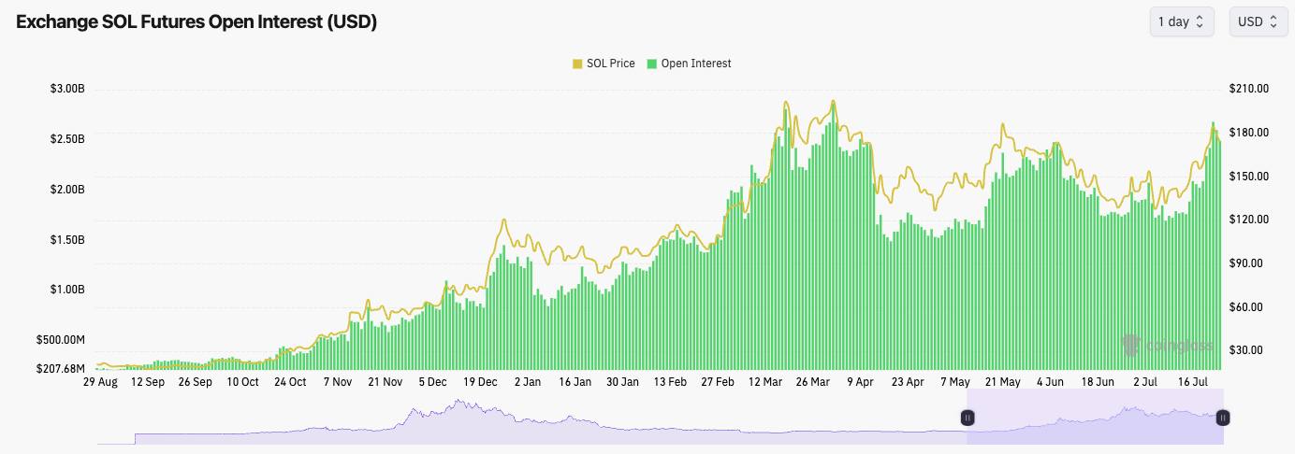Click the $30.00 price axis label

(x=1247, y=350)
